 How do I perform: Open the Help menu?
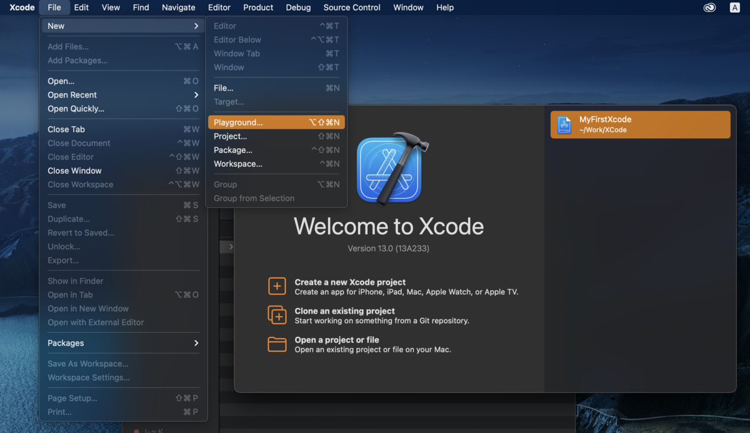pyautogui.click(x=445, y=7)
